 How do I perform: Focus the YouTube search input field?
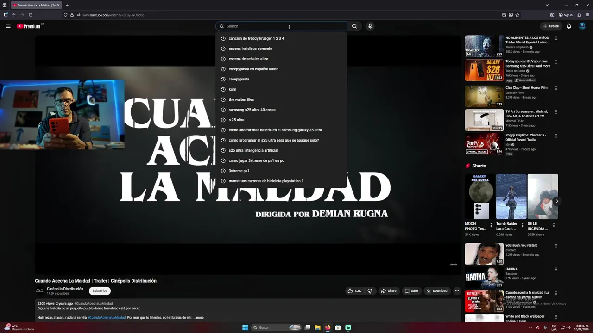[x=282, y=26]
